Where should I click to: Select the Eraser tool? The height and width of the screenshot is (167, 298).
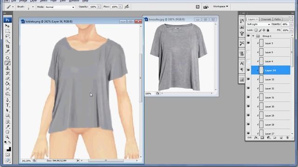click(7, 78)
